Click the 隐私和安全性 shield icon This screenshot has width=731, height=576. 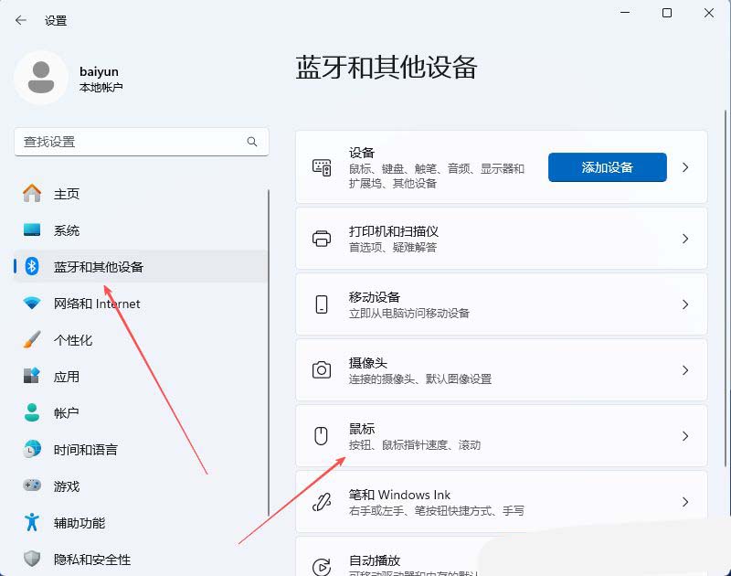click(x=32, y=559)
